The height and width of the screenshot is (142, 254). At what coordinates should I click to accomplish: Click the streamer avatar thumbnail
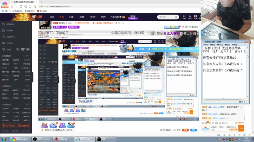pyautogui.click(x=46, y=25)
